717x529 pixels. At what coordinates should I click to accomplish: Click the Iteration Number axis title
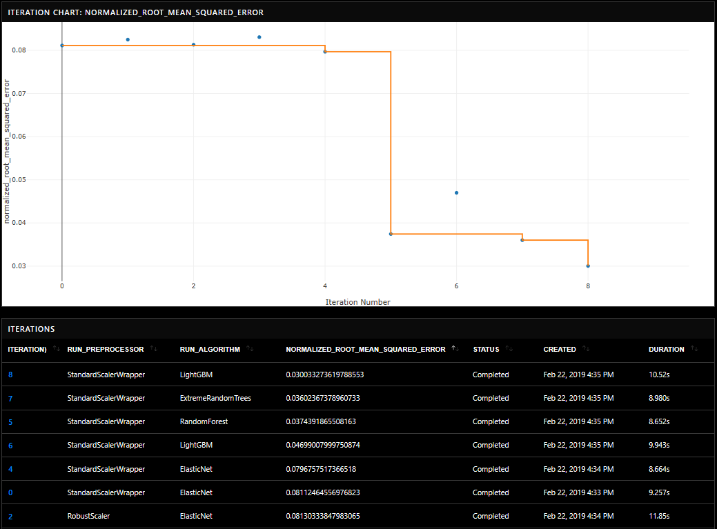coord(357,302)
